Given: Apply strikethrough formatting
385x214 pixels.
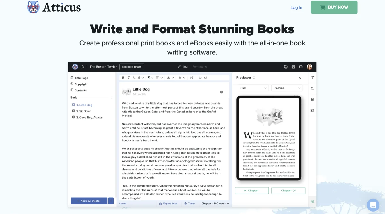Looking at the screenshot, I should point(139,78).
